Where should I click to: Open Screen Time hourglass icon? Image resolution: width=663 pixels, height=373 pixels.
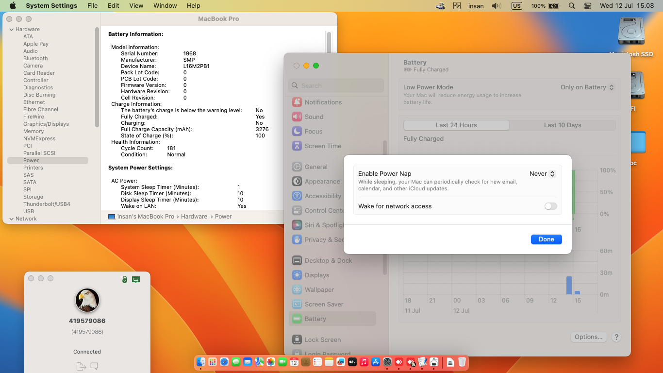297,146
